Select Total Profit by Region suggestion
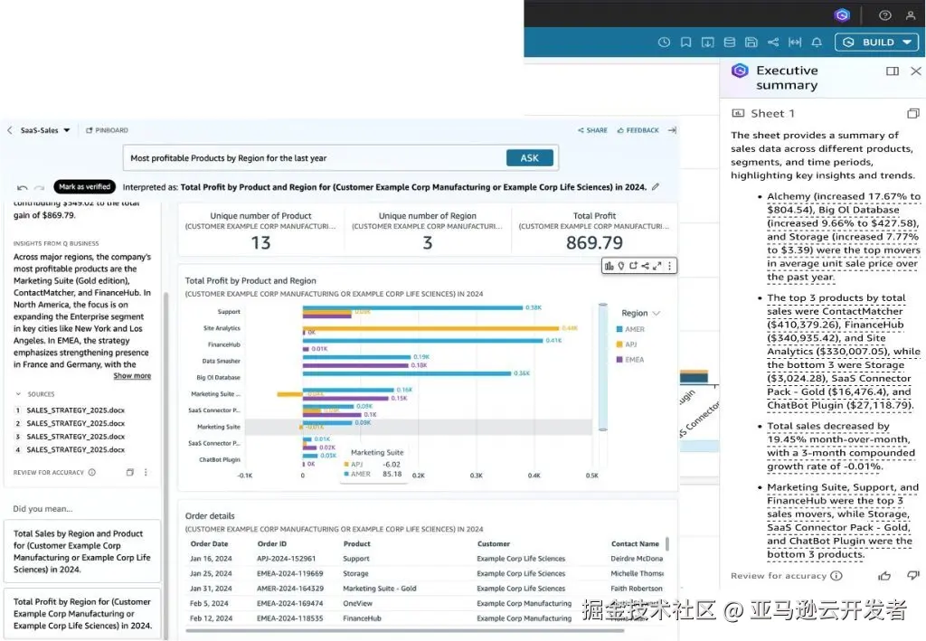Screen dimensions: 926x641 click(82, 614)
